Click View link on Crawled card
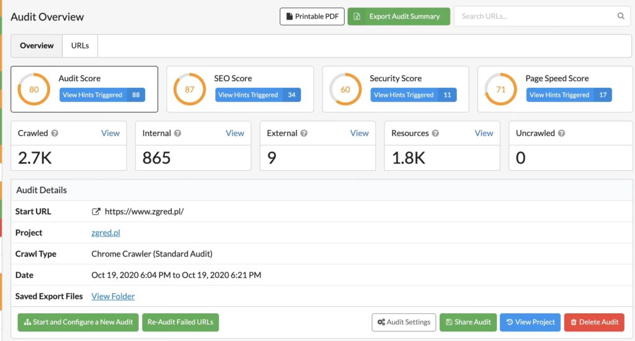 110,133
